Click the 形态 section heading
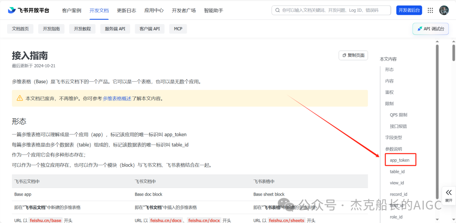456x223 pixels. pos(19,121)
